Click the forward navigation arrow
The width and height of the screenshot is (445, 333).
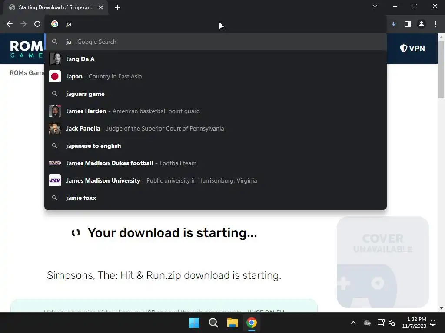pos(23,24)
